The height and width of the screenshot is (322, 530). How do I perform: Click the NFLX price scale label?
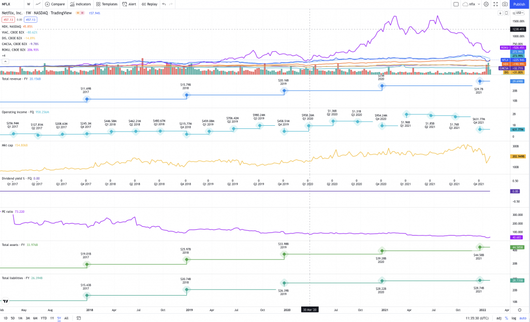coord(505,60)
